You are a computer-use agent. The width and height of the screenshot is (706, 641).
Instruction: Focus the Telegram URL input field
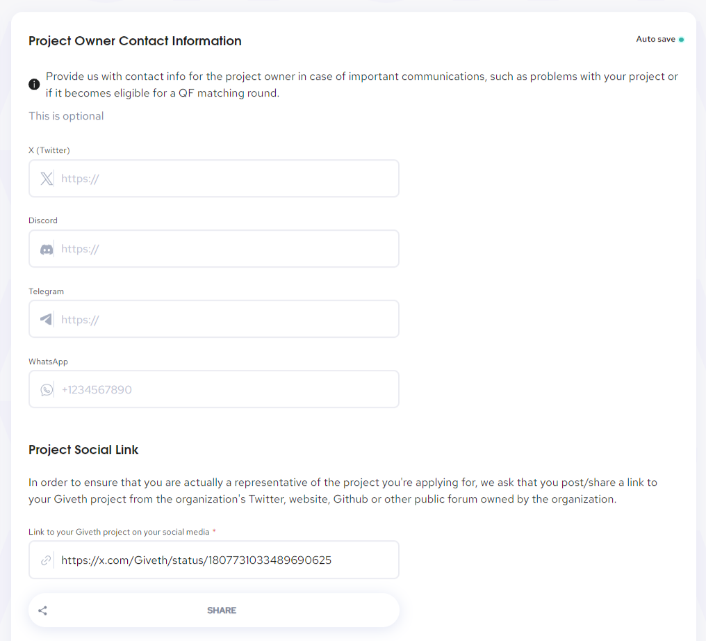pos(214,319)
